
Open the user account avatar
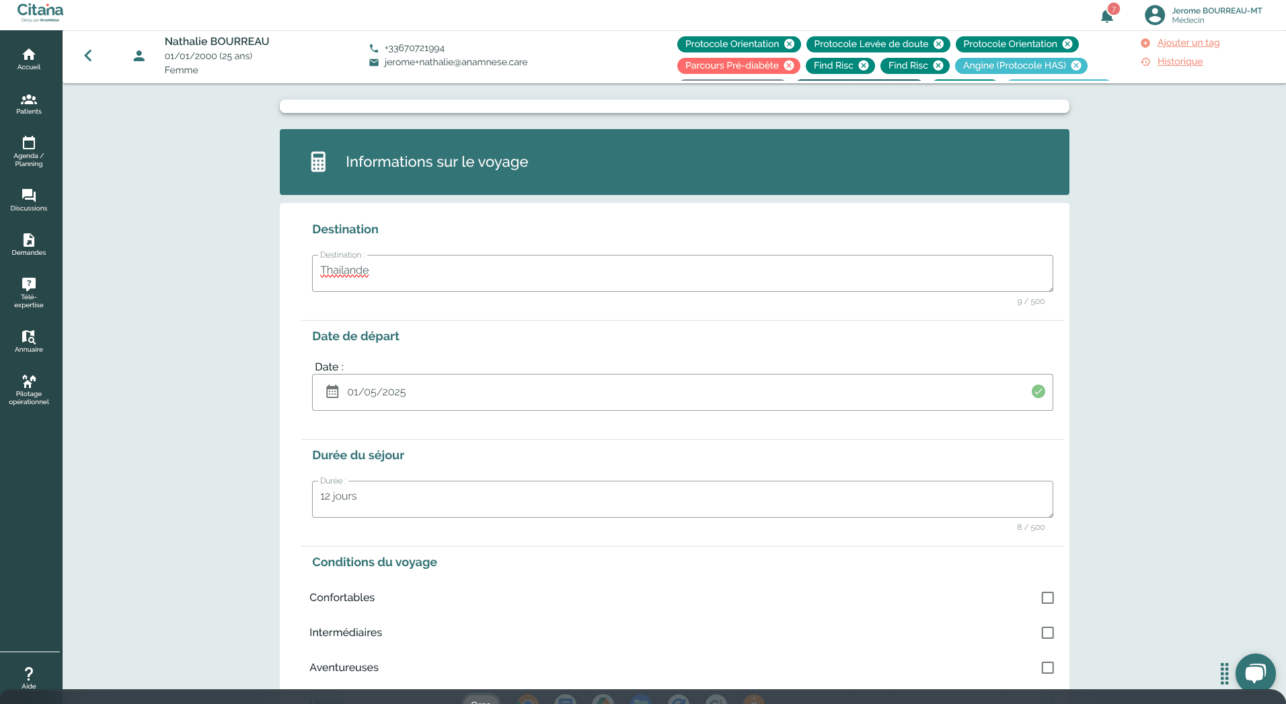click(1155, 15)
